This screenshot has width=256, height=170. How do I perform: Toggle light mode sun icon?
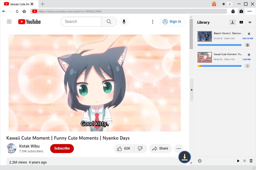point(224,4)
